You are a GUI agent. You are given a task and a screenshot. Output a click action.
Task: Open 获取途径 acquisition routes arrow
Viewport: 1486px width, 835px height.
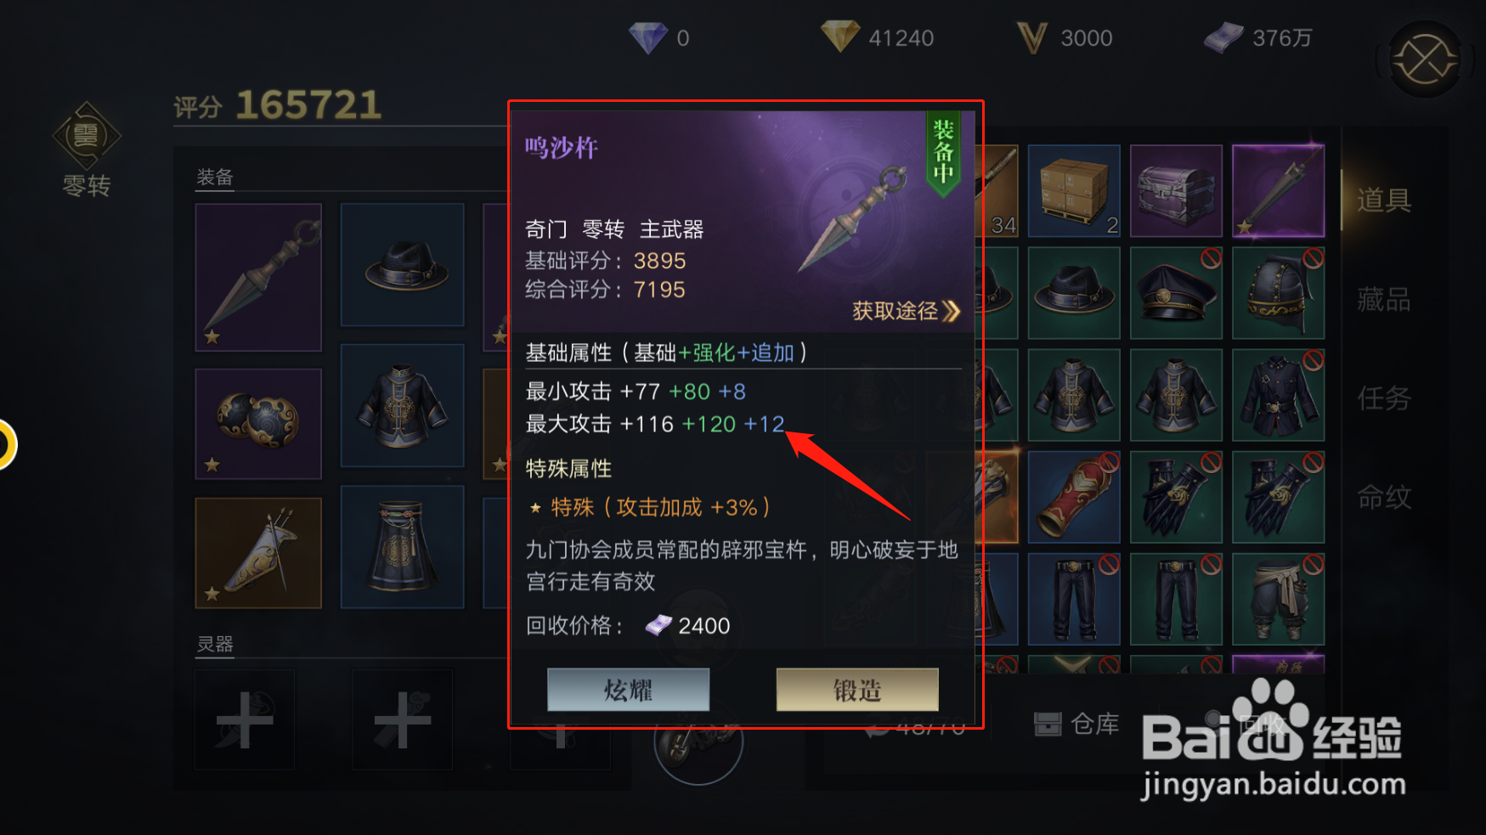tap(906, 311)
